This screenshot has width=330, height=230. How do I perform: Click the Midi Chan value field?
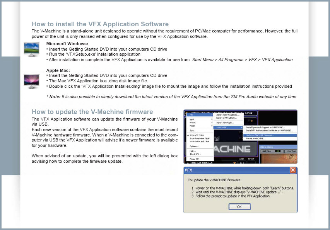tap(278, 151)
